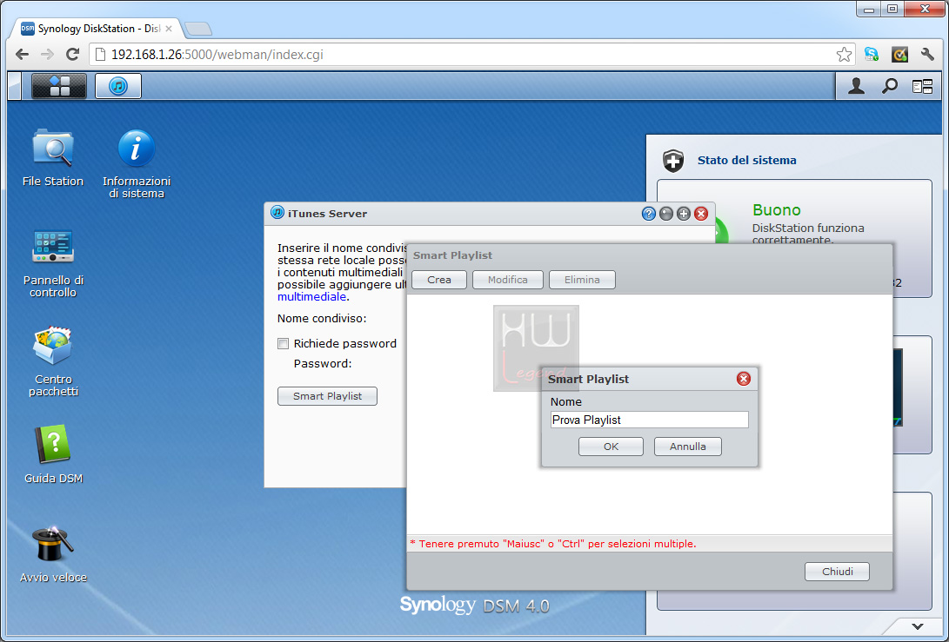Click the Elimina button
The height and width of the screenshot is (642, 949).
582,280
